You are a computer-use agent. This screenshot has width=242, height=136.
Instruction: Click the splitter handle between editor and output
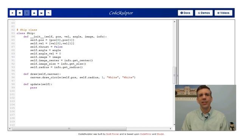point(177,76)
